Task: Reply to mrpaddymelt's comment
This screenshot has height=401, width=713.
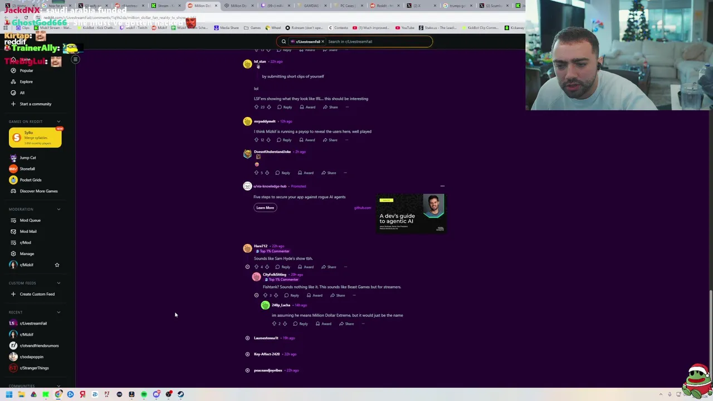Action: pos(284,140)
